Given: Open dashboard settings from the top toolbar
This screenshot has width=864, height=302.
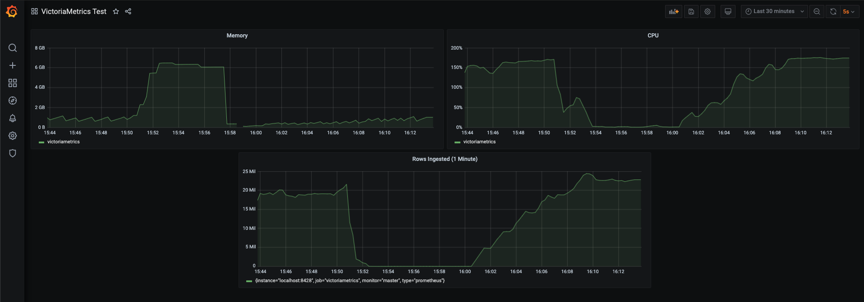Looking at the screenshot, I should tap(708, 11).
